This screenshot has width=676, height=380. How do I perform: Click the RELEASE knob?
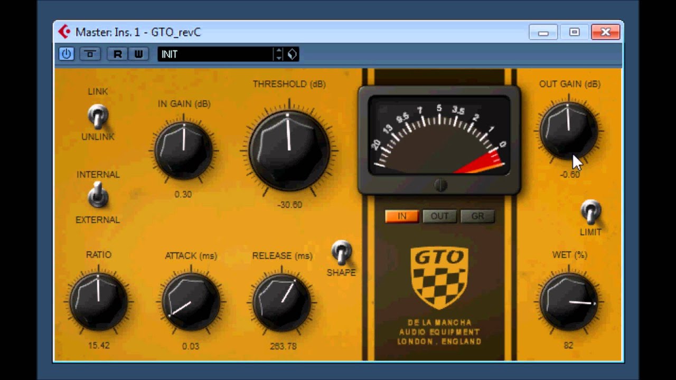[282, 301]
